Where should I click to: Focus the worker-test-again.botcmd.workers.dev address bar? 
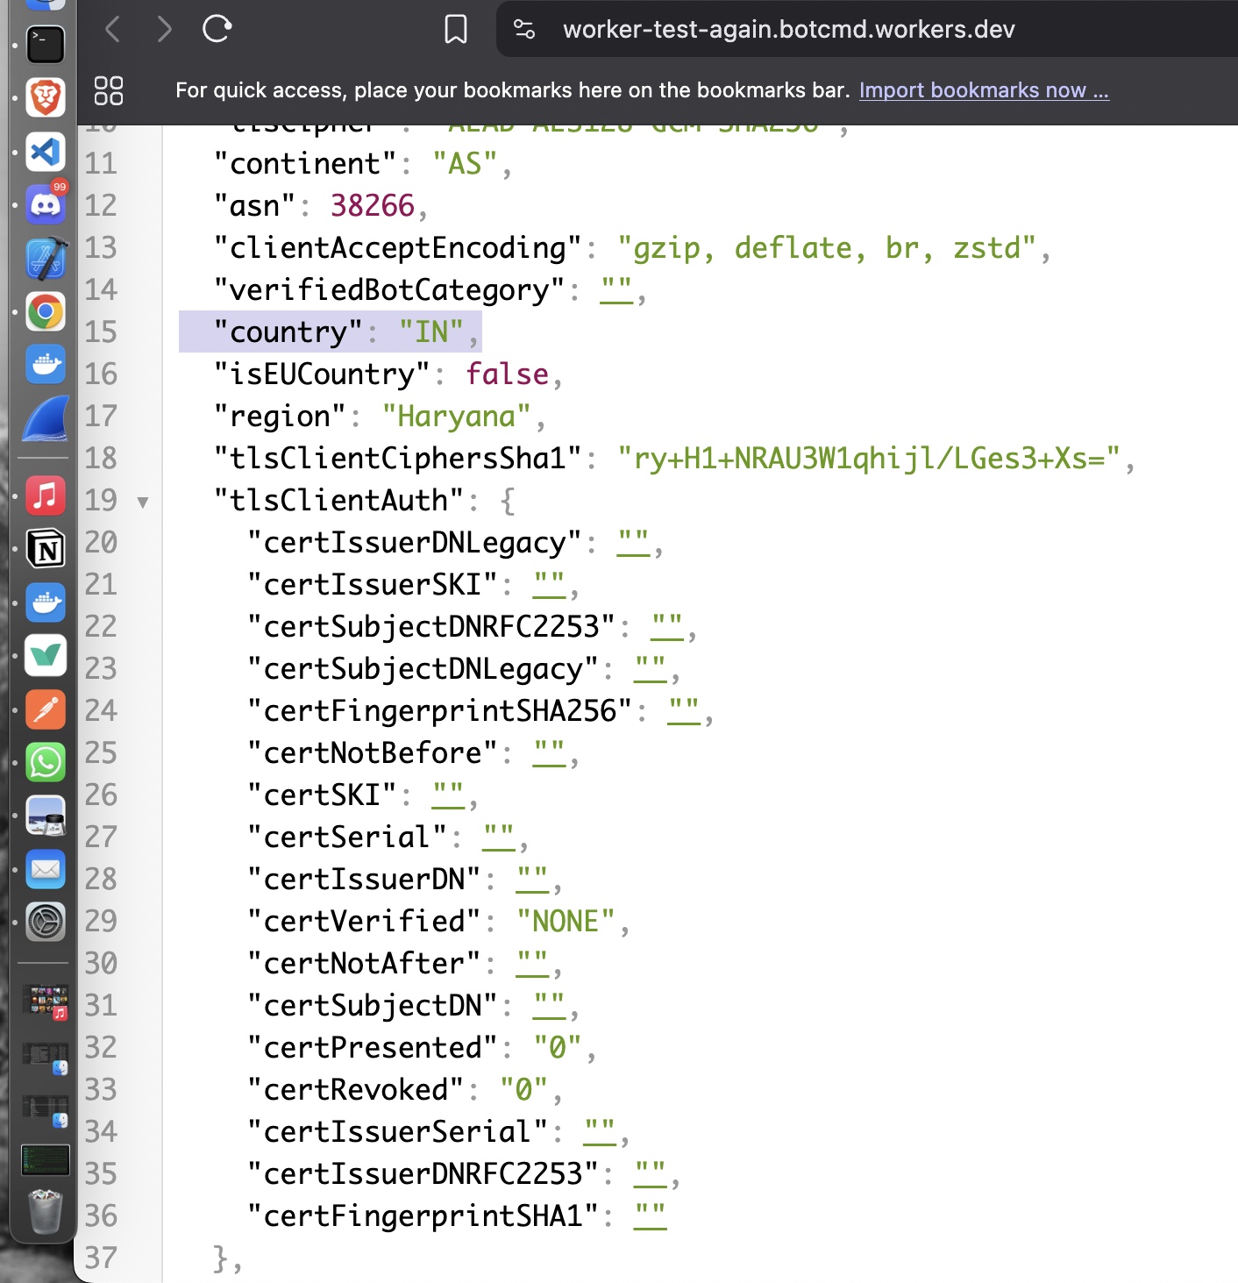click(788, 30)
